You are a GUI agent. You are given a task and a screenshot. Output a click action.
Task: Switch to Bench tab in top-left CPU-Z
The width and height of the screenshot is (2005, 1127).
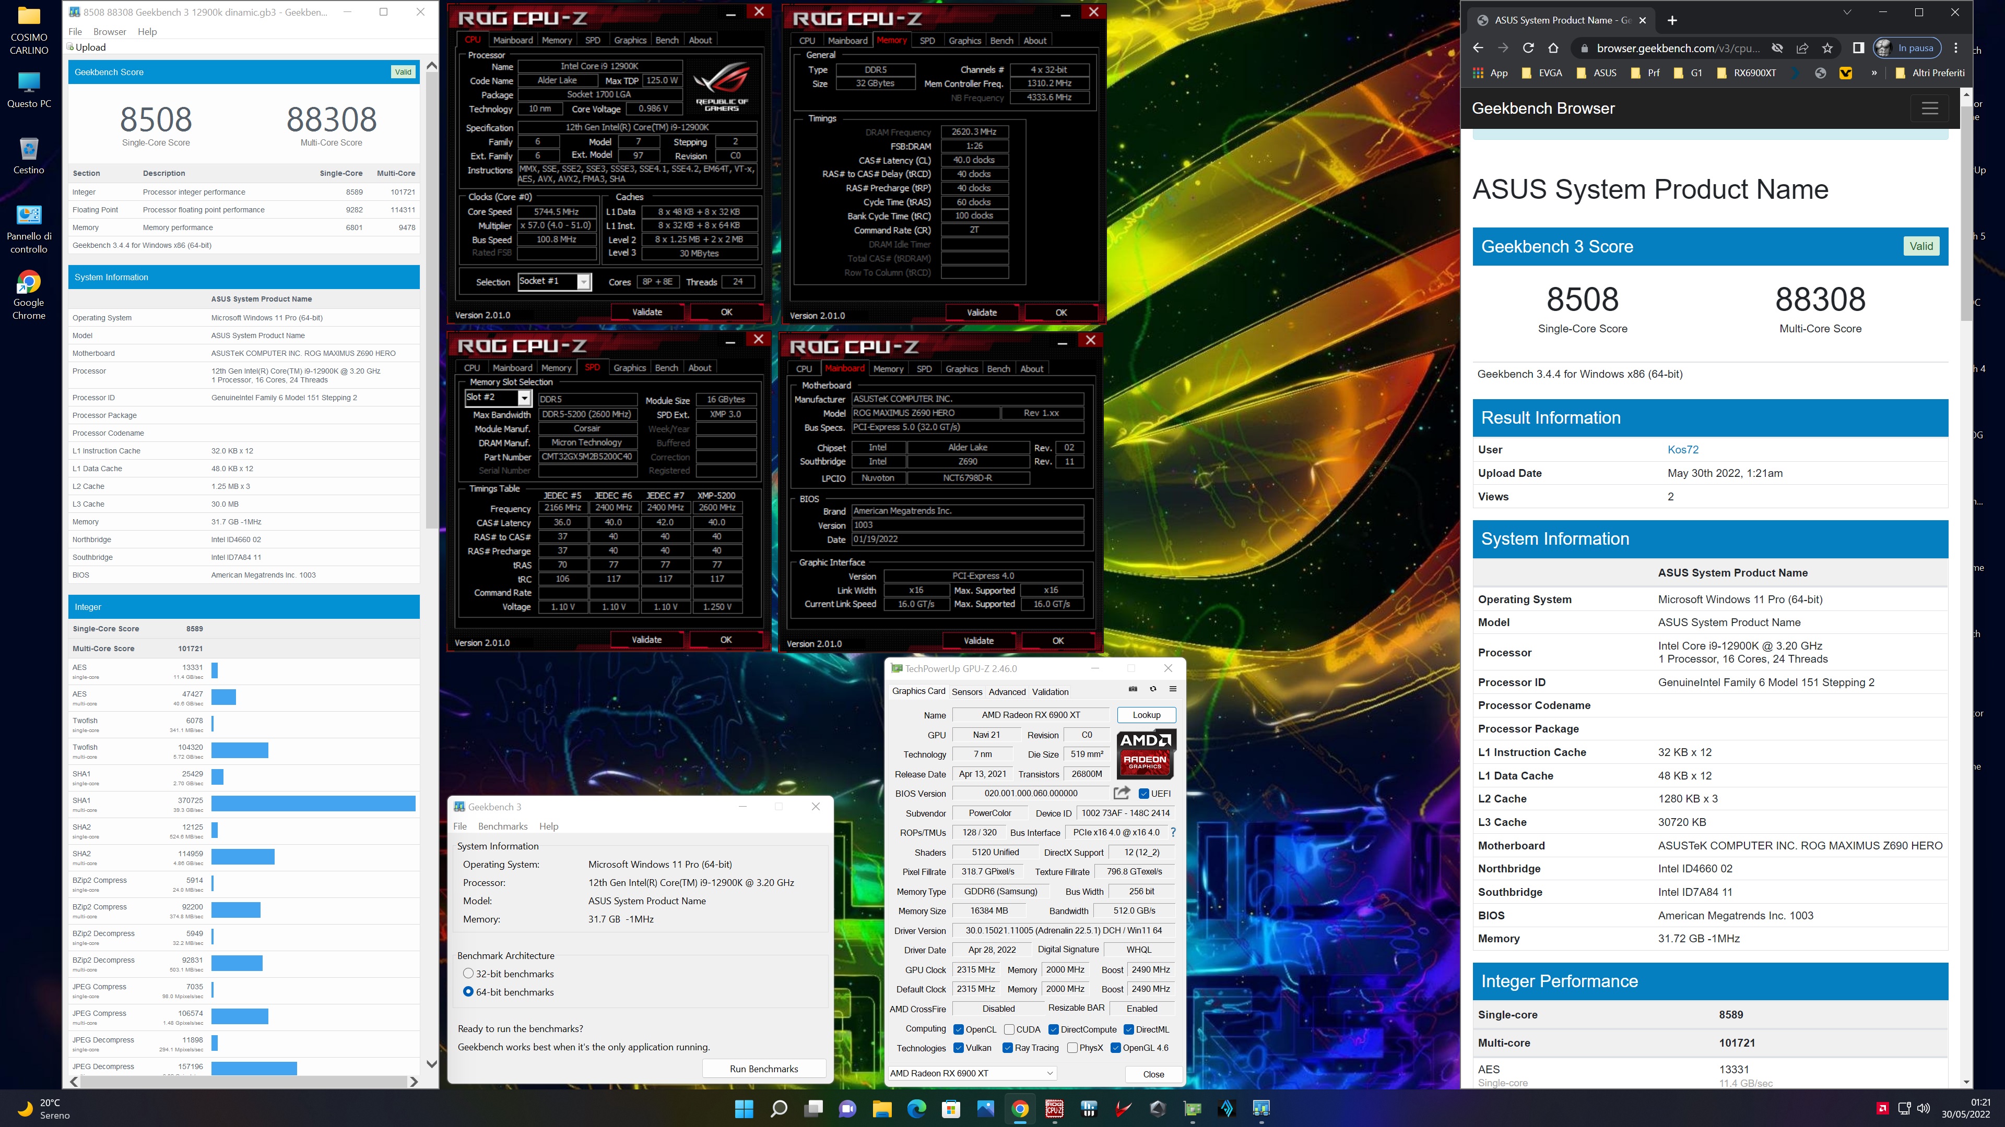click(667, 40)
